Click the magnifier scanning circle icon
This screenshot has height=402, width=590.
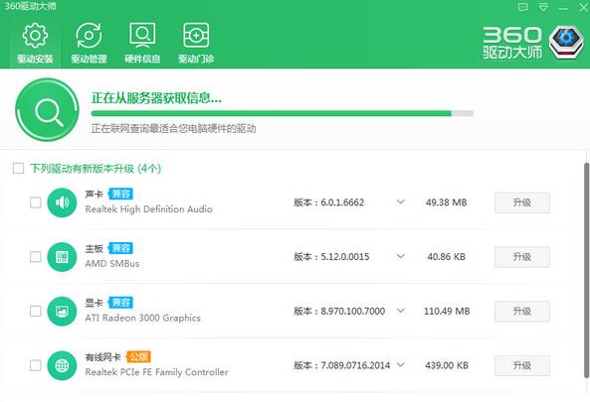click(47, 109)
